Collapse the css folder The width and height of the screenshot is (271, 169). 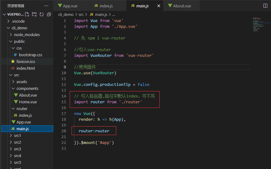[13, 48]
